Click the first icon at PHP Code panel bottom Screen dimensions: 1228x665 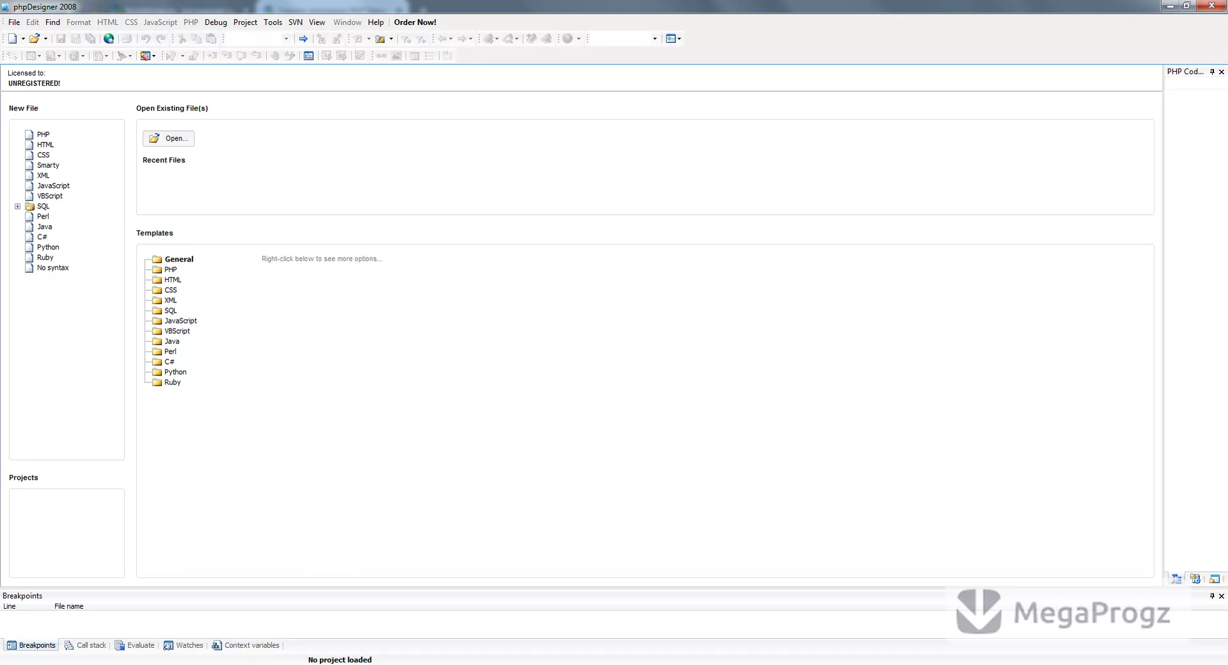[1176, 579]
